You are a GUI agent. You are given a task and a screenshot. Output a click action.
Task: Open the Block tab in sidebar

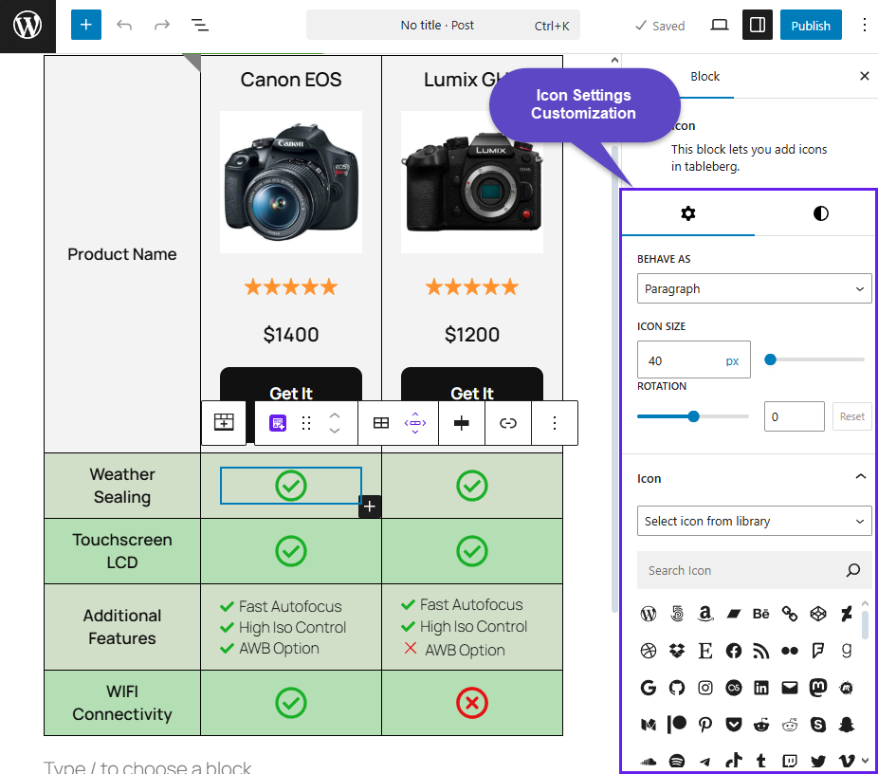coord(704,77)
